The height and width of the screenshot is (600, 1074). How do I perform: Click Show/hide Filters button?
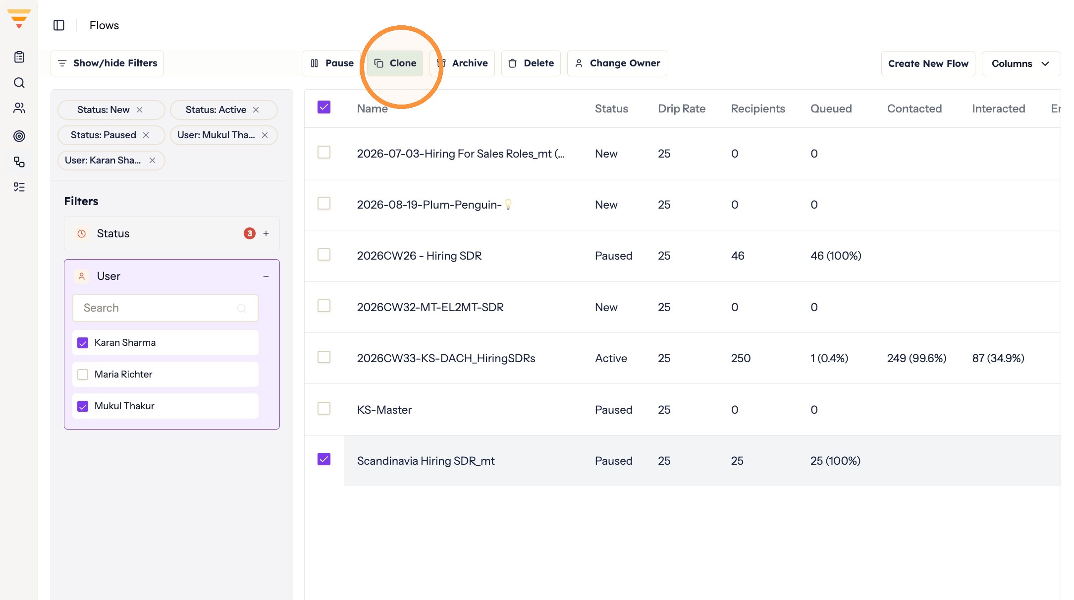[107, 63]
